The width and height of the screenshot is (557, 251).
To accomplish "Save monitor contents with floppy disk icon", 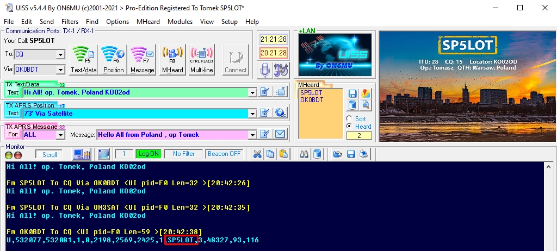I will (351, 154).
